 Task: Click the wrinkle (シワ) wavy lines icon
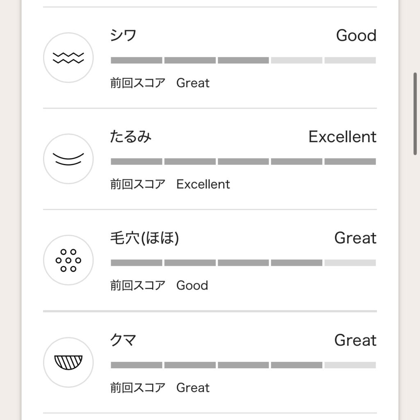coord(68,58)
